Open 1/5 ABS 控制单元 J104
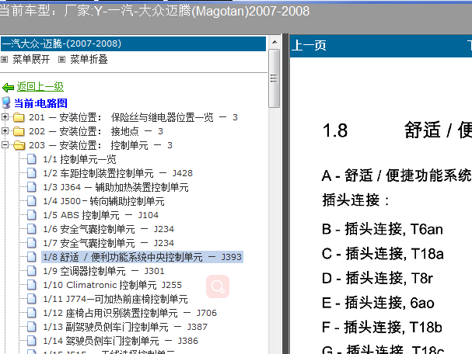The height and width of the screenshot is (354, 472). 100,215
